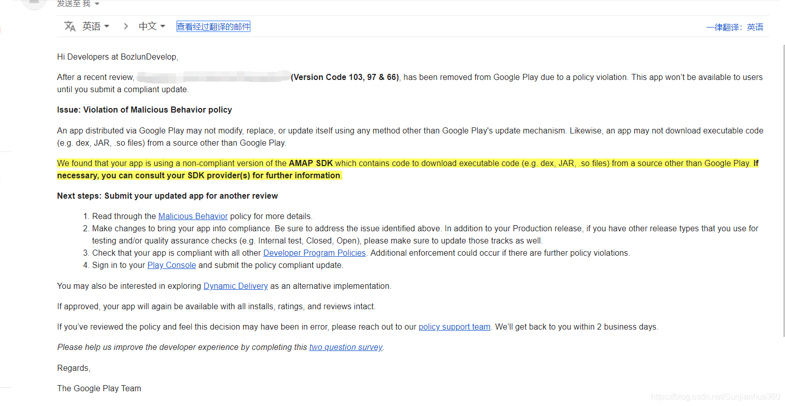Click the bold "AMAP SDK" text
The height and width of the screenshot is (406, 785).
click(x=311, y=163)
